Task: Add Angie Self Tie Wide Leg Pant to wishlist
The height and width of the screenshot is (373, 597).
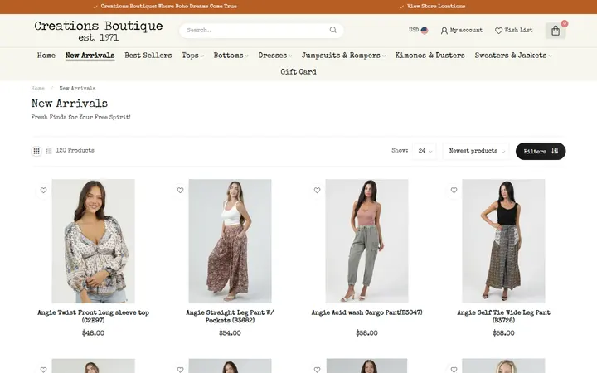Action: [454, 191]
